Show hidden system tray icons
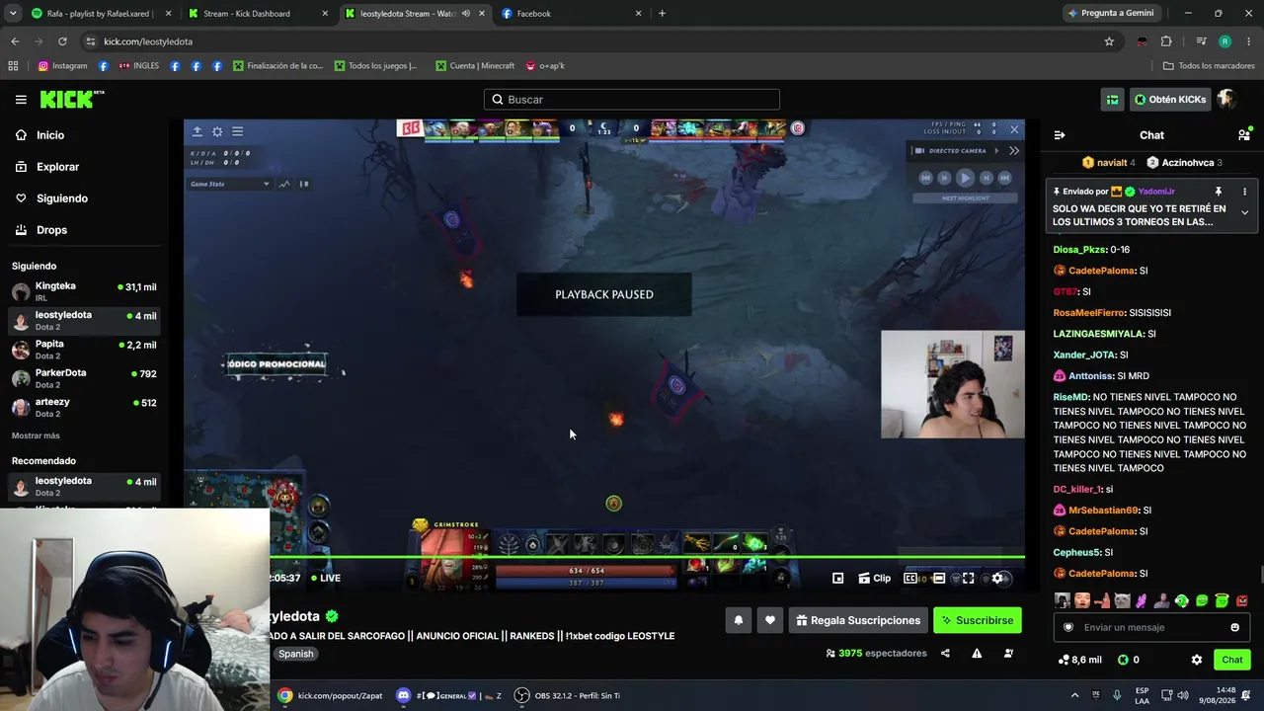Image resolution: width=1264 pixels, height=711 pixels. coord(1074,696)
